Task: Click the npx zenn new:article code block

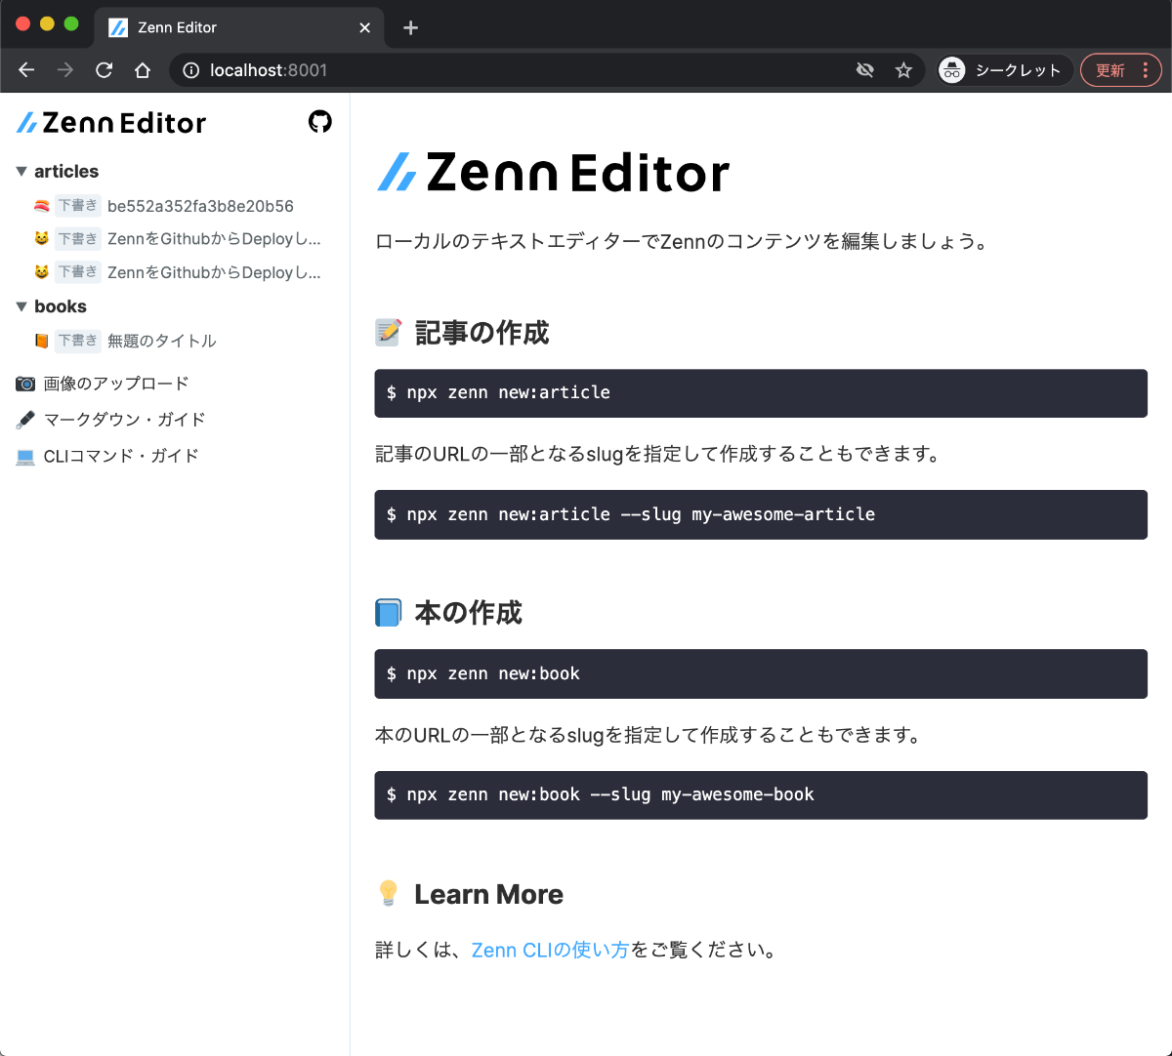Action: pos(761,393)
